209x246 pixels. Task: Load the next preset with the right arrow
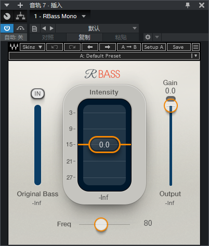click(108, 47)
